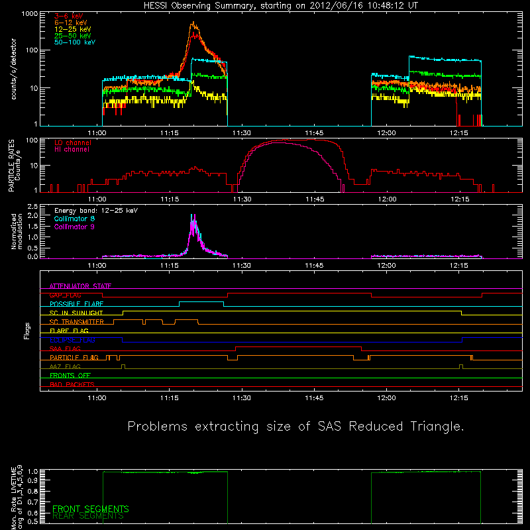530x530 pixels.
Task: Select the REAR SEGMENTS legend label
Action: pyautogui.click(x=88, y=516)
